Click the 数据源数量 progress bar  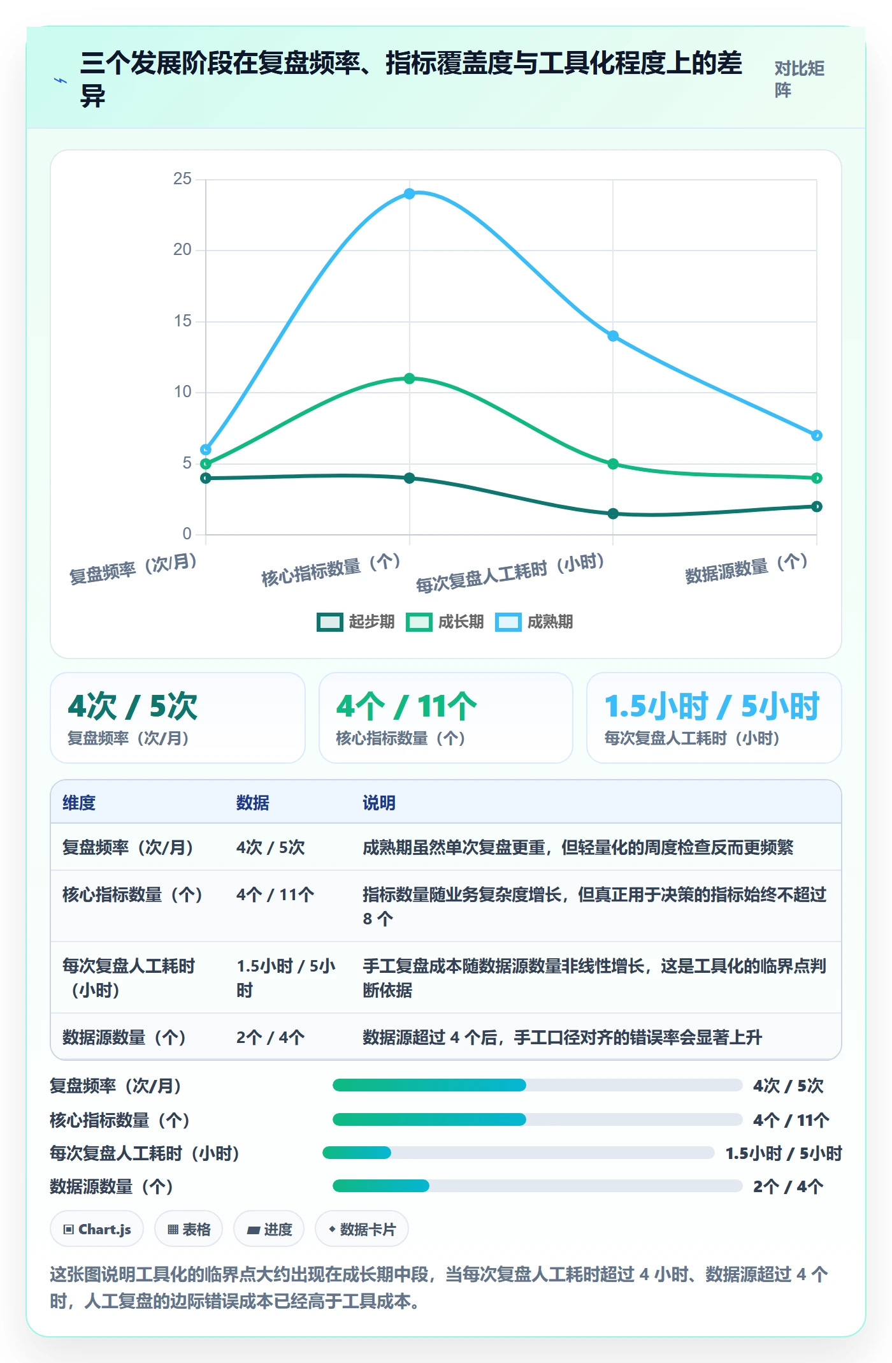tap(538, 1186)
